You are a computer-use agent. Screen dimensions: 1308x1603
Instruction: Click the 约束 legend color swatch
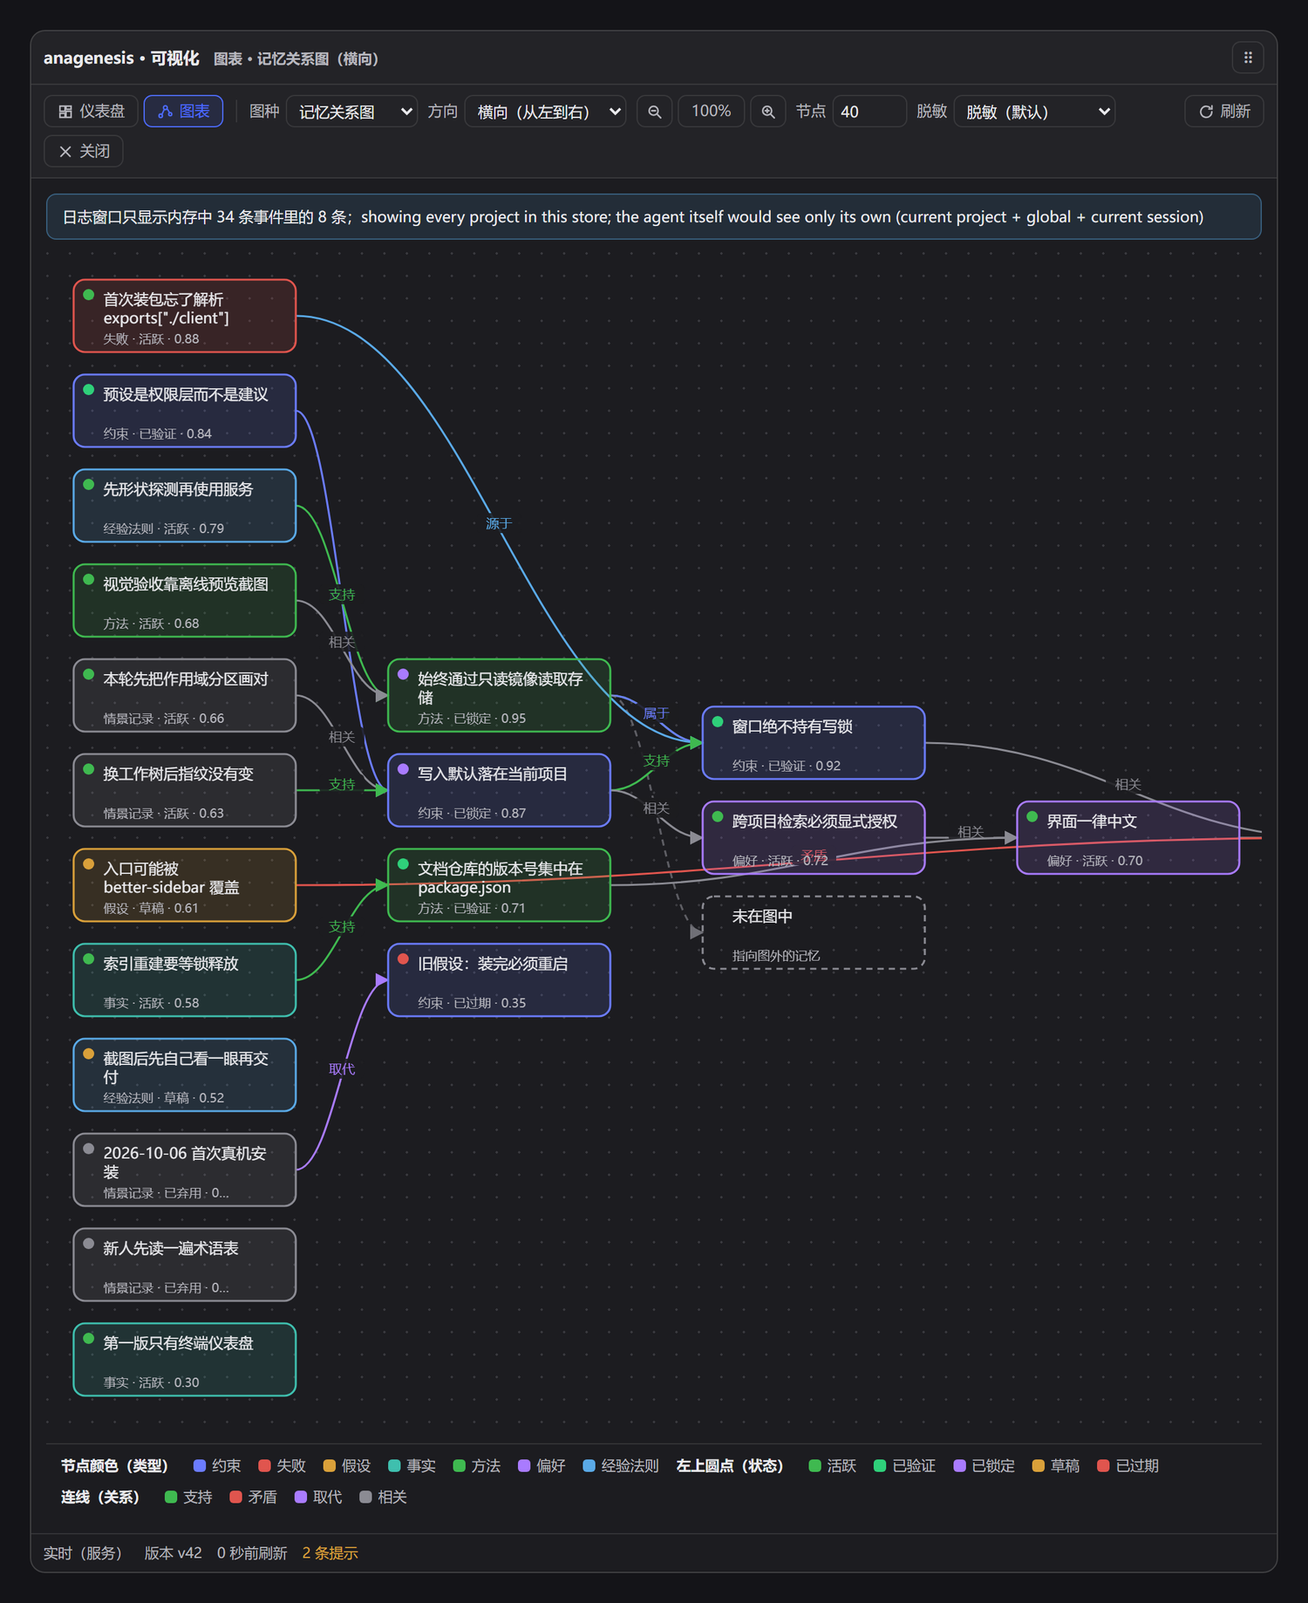coord(200,1466)
